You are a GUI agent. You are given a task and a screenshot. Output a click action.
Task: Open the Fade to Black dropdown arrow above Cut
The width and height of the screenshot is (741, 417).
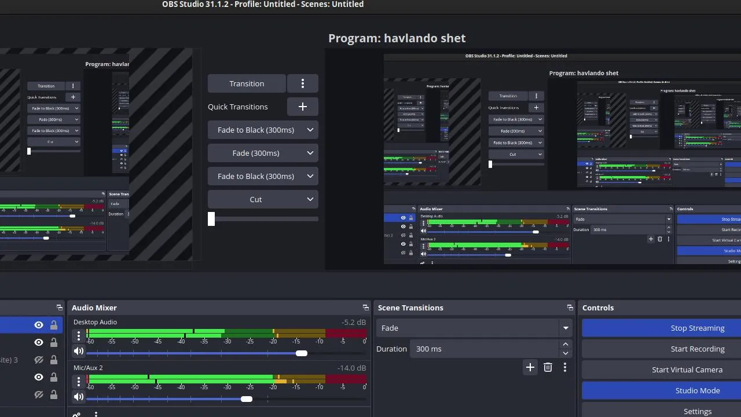tap(310, 176)
